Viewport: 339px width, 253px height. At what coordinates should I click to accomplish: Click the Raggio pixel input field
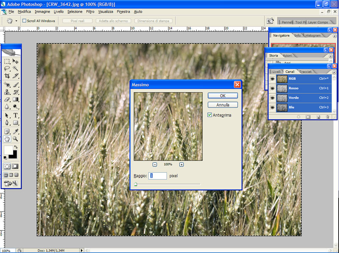pyautogui.click(x=158, y=175)
